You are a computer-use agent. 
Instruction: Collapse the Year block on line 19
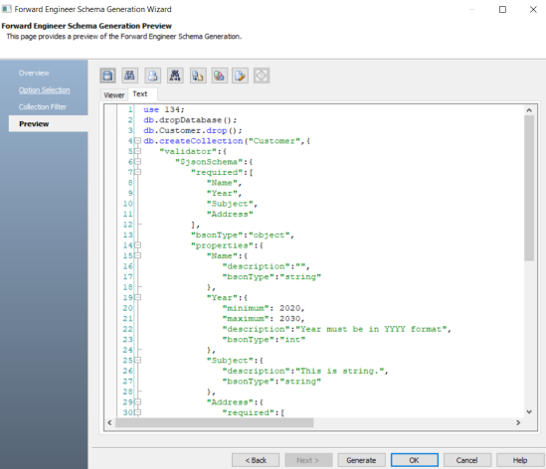(x=138, y=297)
